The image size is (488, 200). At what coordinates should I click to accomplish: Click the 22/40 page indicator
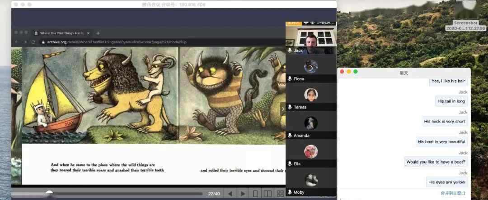(x=214, y=194)
